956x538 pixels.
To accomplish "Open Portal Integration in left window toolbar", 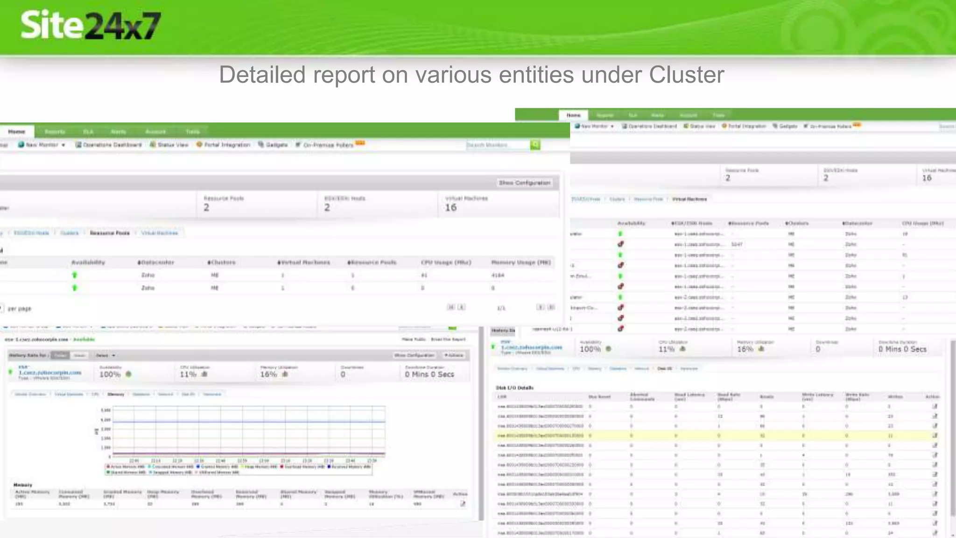I will pyautogui.click(x=223, y=145).
